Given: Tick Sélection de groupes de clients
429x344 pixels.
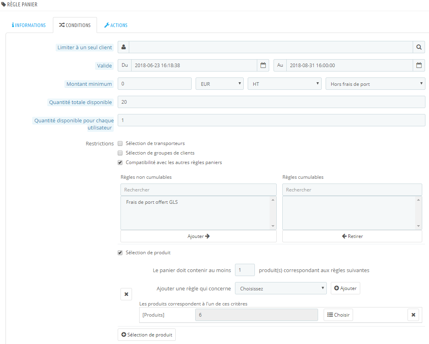Looking at the screenshot, I should [x=120, y=153].
